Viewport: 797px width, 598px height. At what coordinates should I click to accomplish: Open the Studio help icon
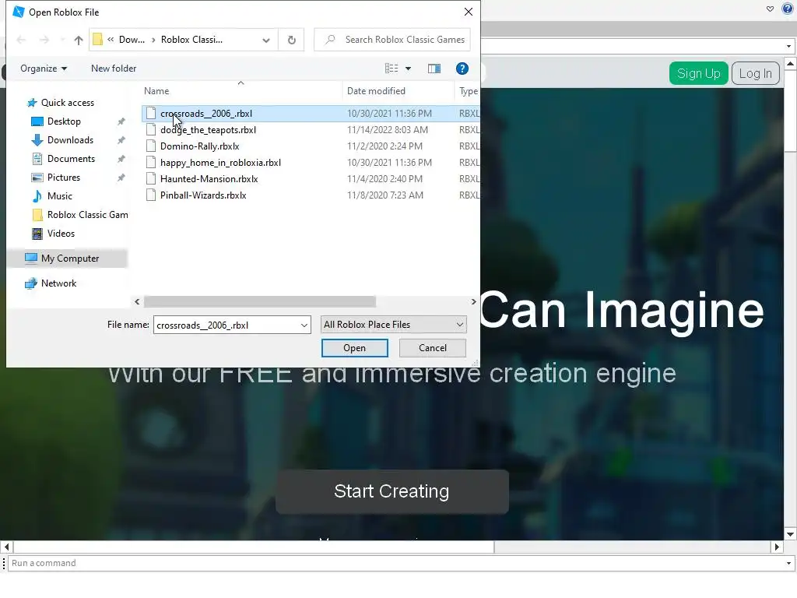pyautogui.click(x=788, y=9)
